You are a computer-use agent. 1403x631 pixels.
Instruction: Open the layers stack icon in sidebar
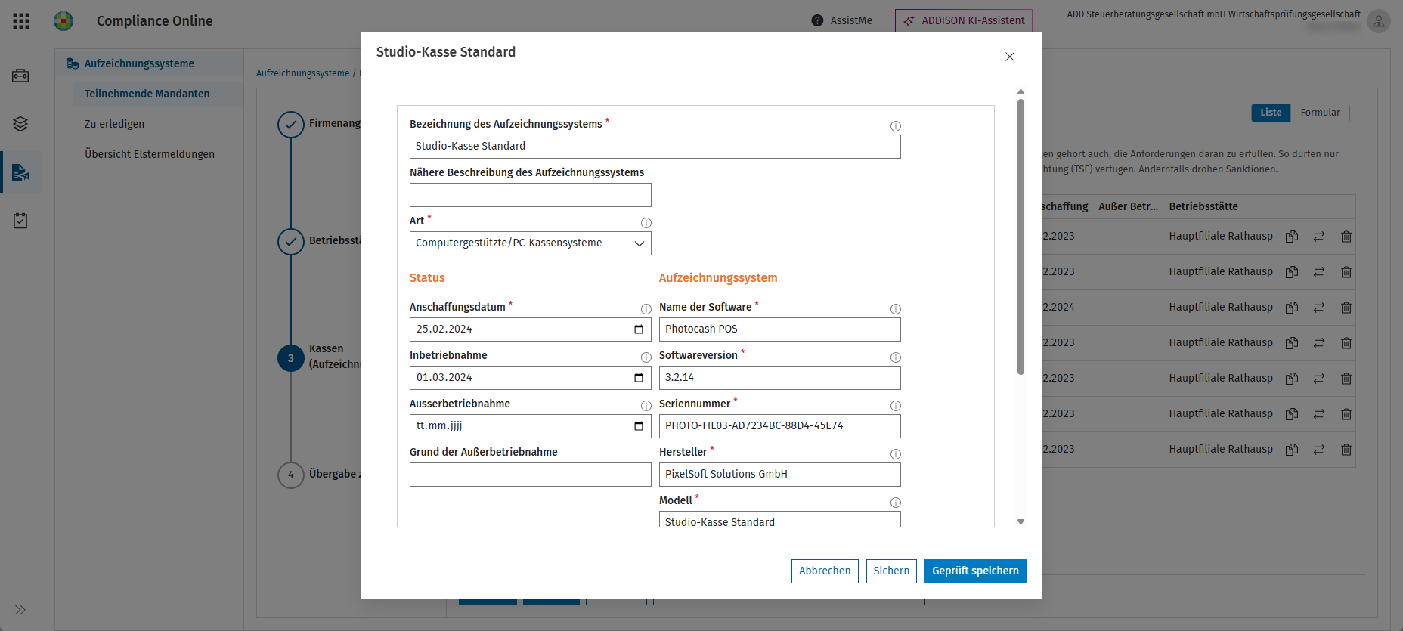20,124
